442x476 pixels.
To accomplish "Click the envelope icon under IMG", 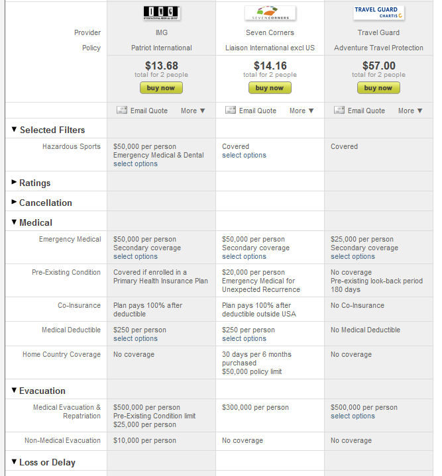I will pos(122,110).
